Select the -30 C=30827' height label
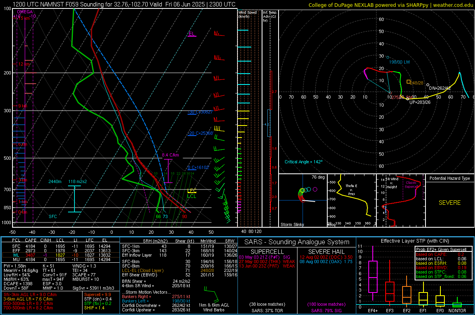 click(x=200, y=112)
